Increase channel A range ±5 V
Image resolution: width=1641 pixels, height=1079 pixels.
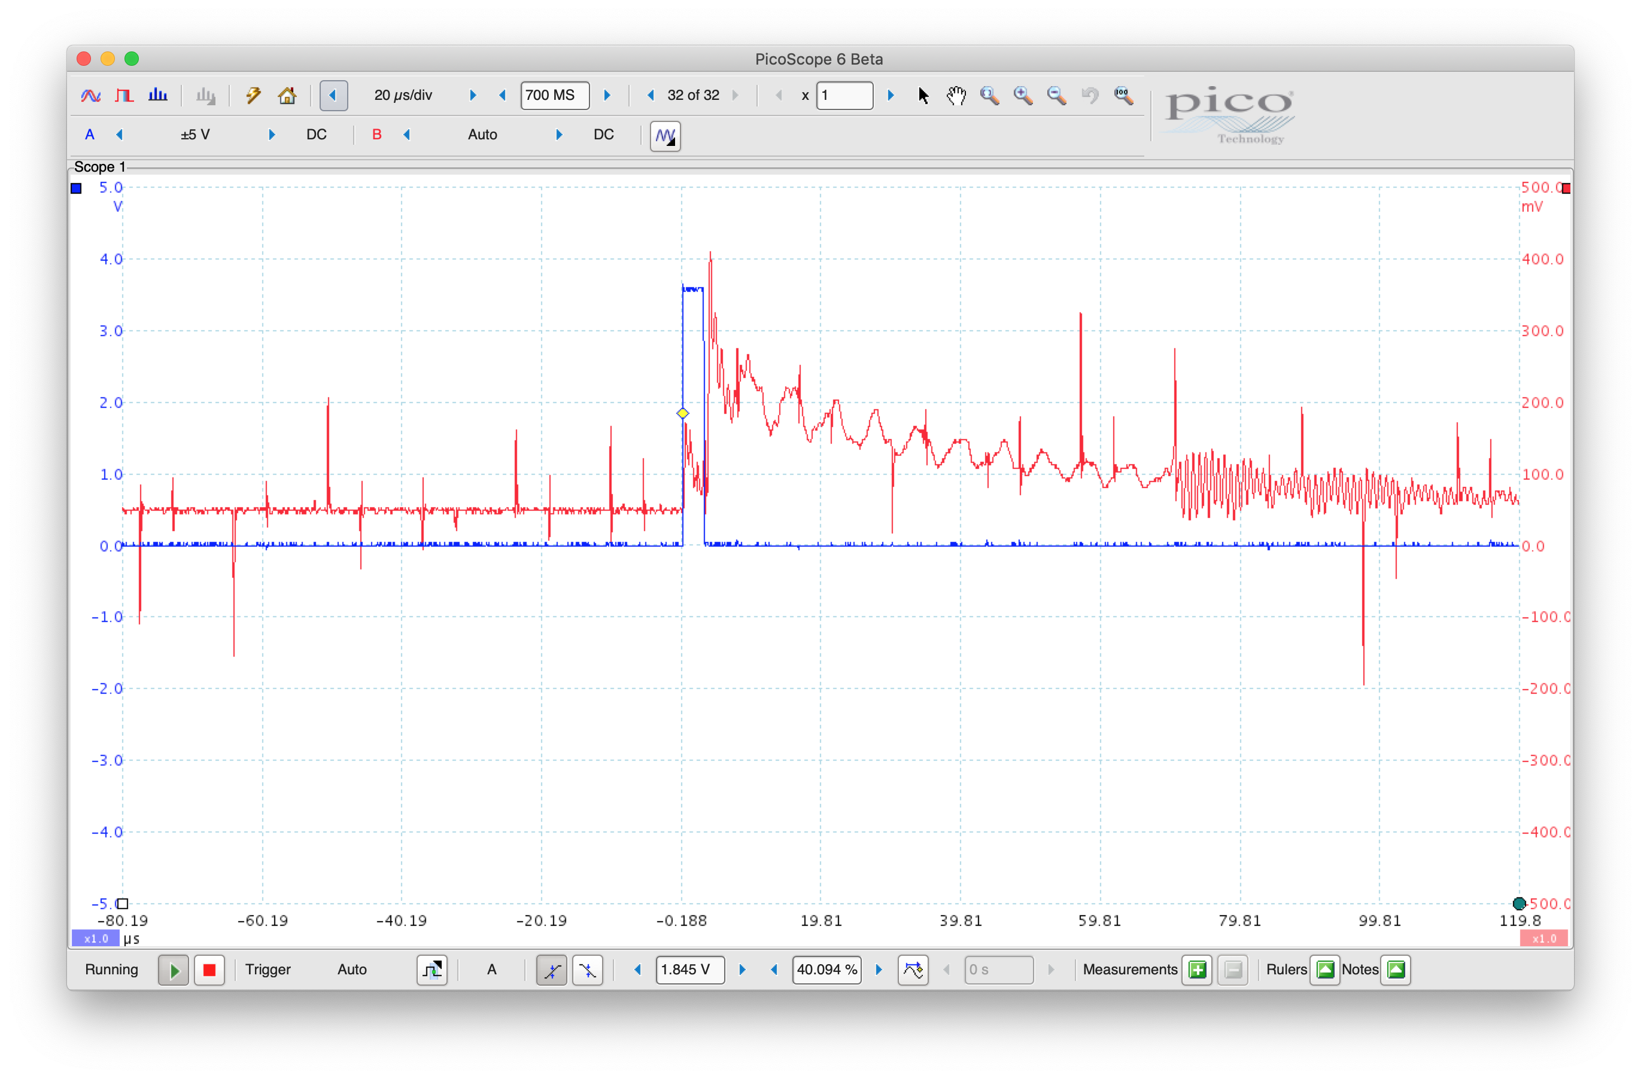coord(272,135)
